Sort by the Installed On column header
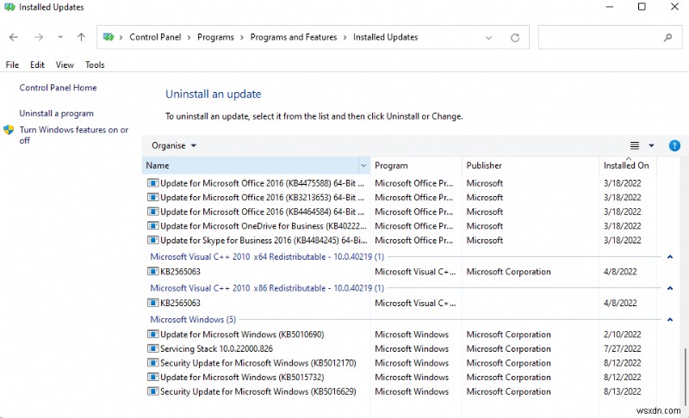 [626, 165]
